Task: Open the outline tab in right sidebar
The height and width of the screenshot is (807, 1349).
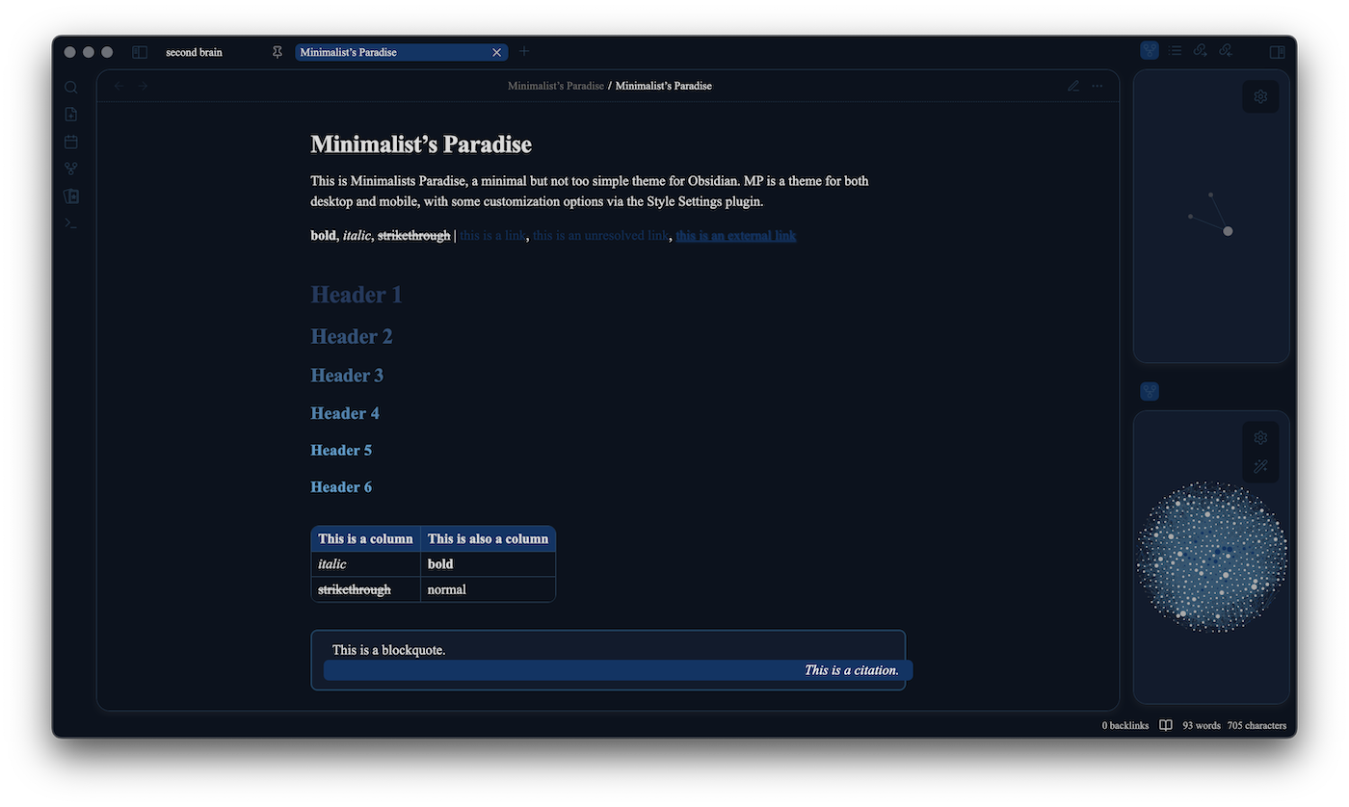Action: [x=1176, y=51]
